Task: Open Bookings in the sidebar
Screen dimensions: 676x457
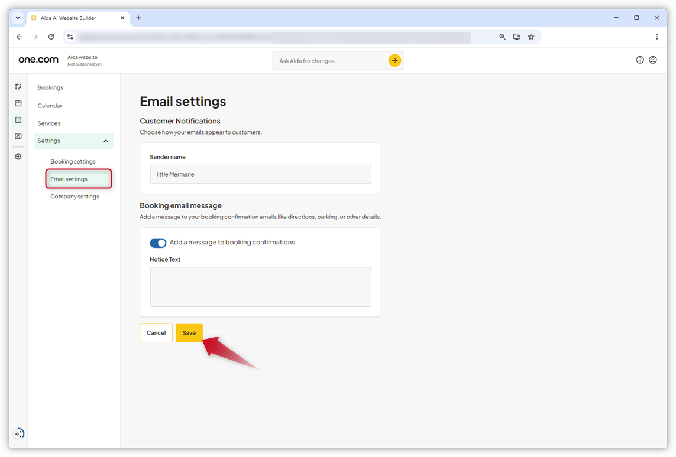Action: coord(50,87)
